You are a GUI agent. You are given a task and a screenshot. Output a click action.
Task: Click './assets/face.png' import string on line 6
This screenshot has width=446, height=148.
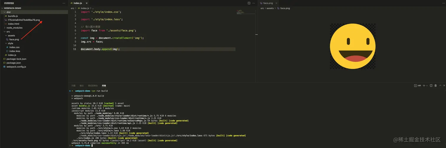click(121, 31)
